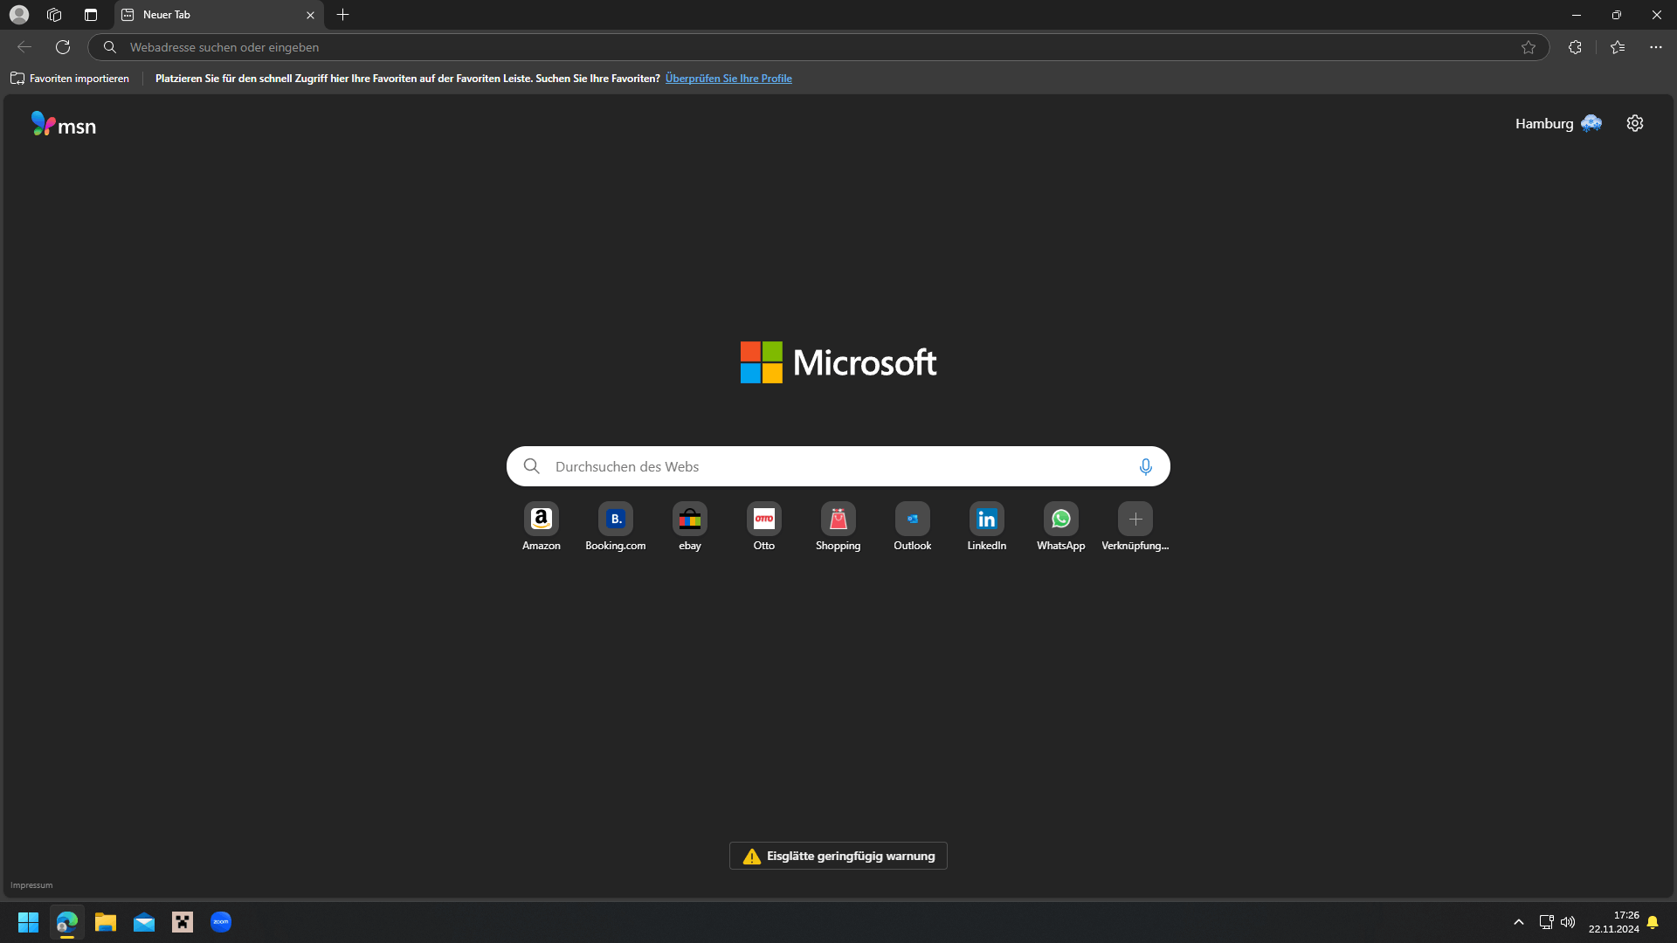Open the workspaces menu

(x=53, y=14)
